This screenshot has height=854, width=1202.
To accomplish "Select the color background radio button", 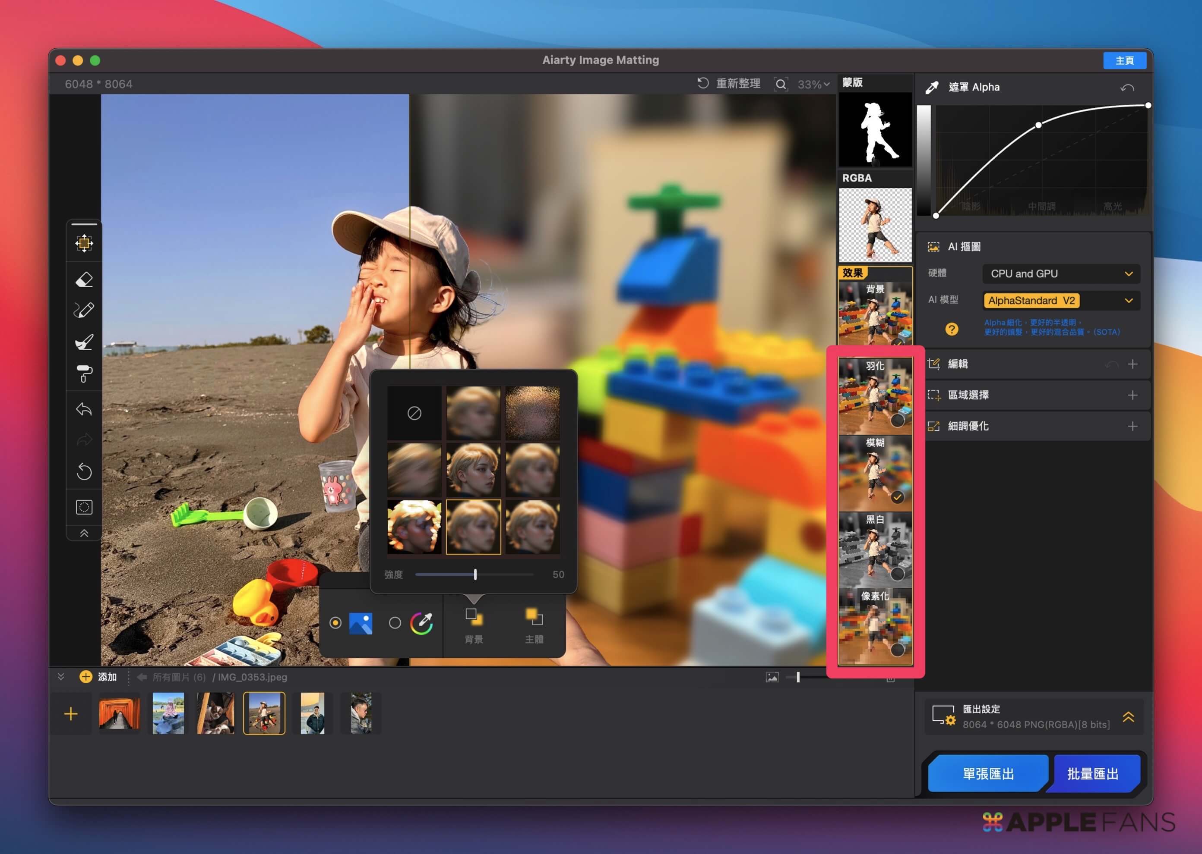I will point(395,623).
